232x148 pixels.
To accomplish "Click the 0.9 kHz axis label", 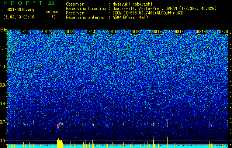I will point(3,85).
